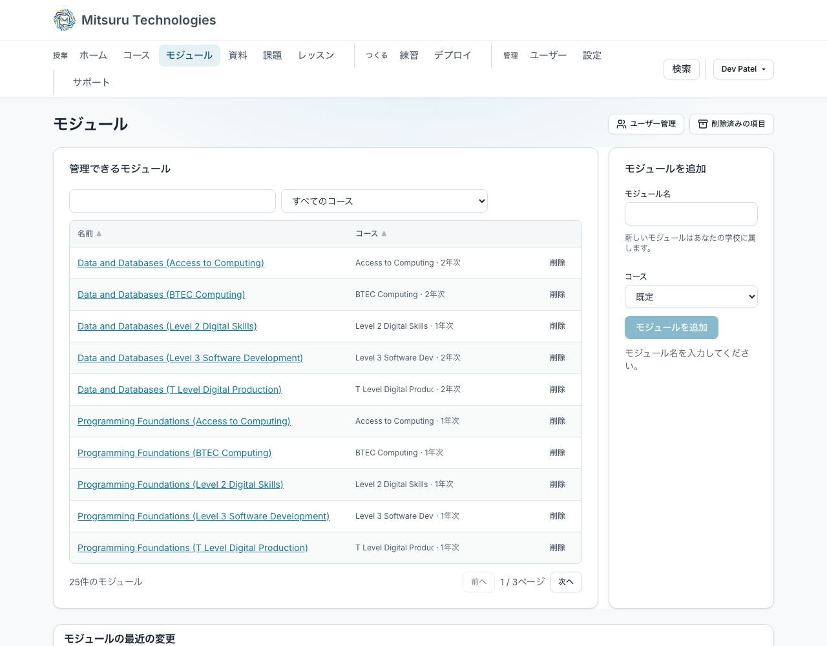The height and width of the screenshot is (646, 827).
Task: Open Data and Databases (T Level Digital Production)
Action: coord(180,390)
